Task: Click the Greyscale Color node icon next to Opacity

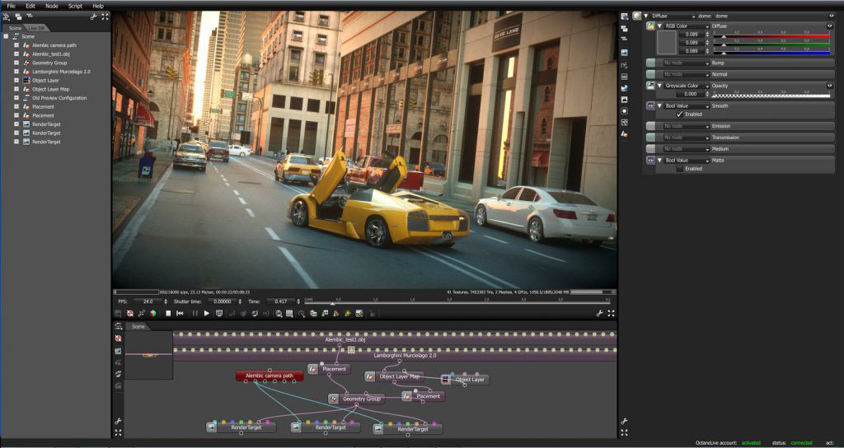Action: coord(650,86)
